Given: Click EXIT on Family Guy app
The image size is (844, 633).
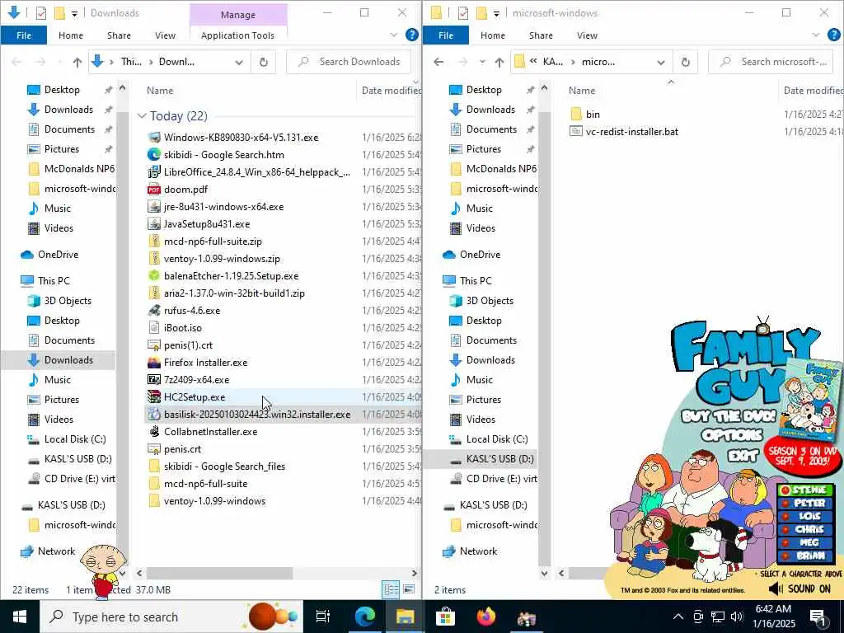Looking at the screenshot, I should click(743, 456).
